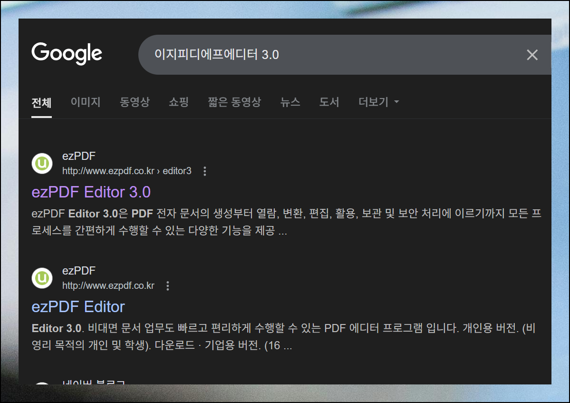This screenshot has height=403, width=570.
Task: Open the 도서 tab
Action: pos(329,102)
